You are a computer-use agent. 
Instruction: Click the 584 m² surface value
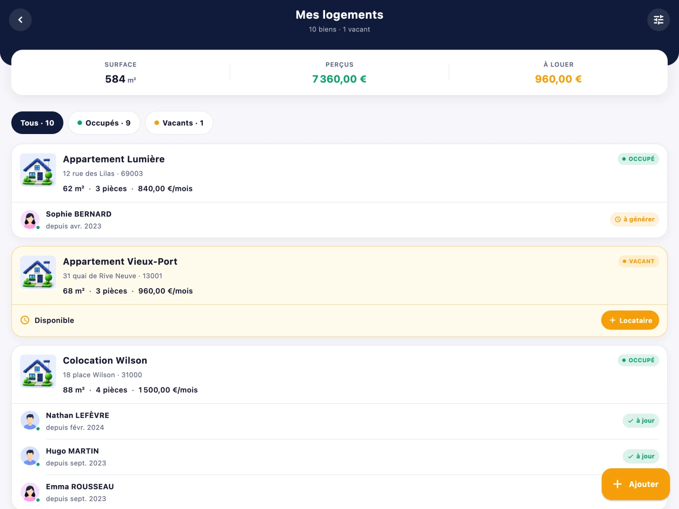(121, 79)
